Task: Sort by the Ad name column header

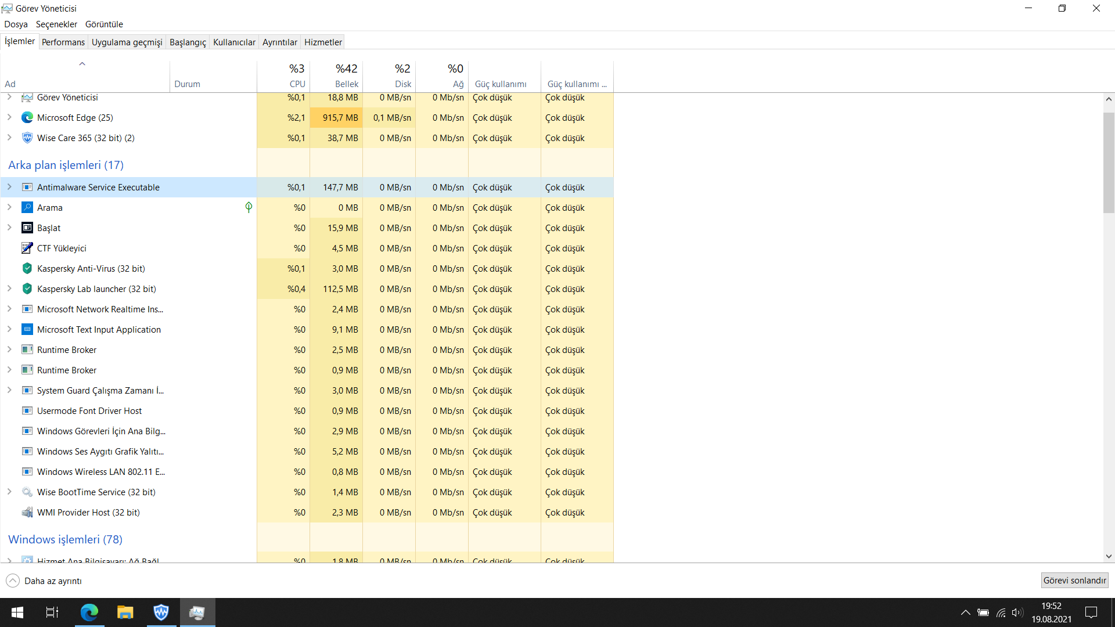Action: point(85,76)
